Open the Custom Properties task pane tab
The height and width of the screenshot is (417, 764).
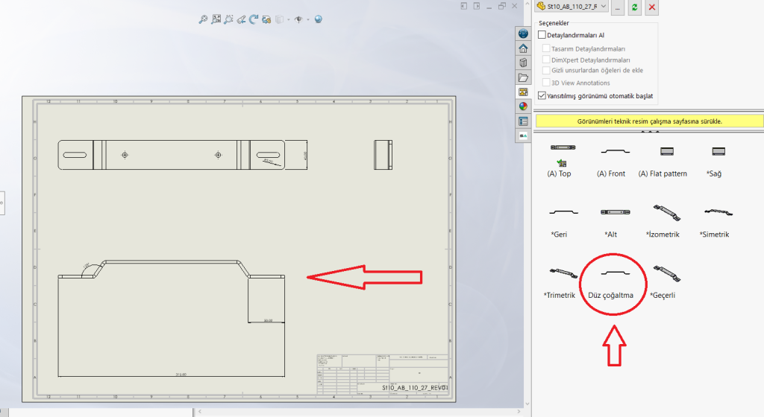point(523,121)
